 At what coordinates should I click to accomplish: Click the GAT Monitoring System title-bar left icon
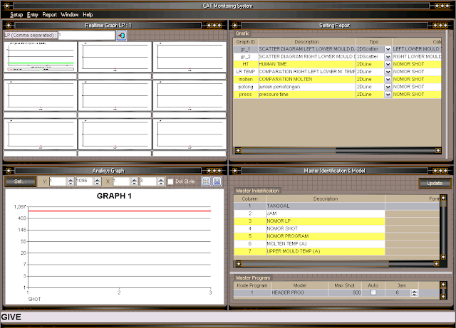coord(7,6)
